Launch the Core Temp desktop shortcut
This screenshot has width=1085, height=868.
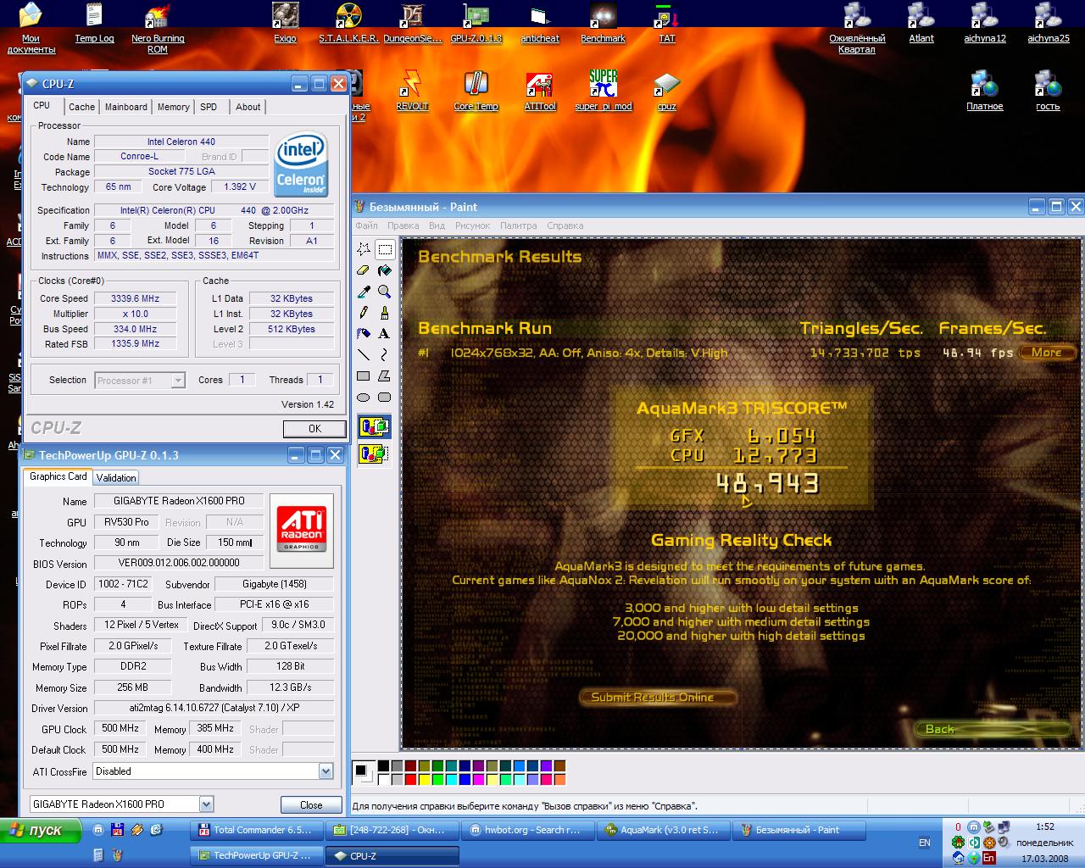coord(476,92)
